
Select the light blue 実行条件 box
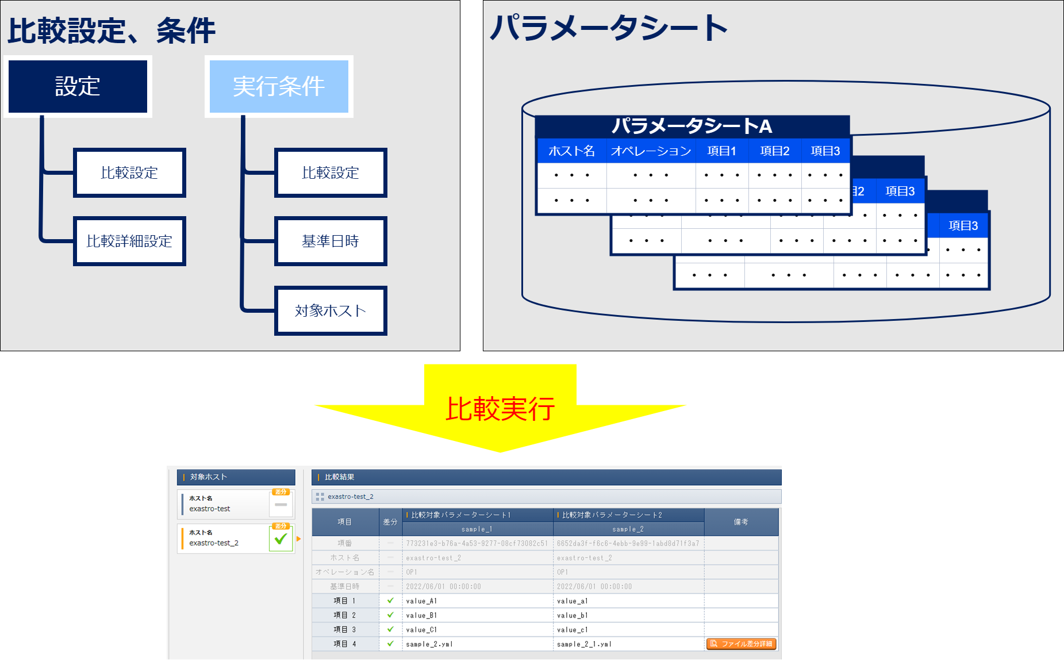point(279,86)
